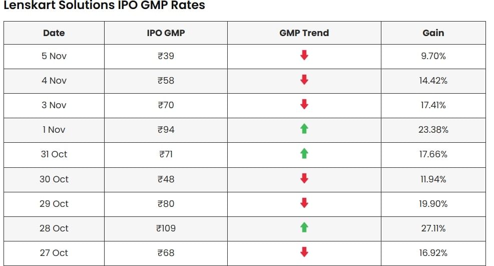This screenshot has height=266, width=494.
Task: Click the green up arrow for 31 Oct
Action: point(304,154)
